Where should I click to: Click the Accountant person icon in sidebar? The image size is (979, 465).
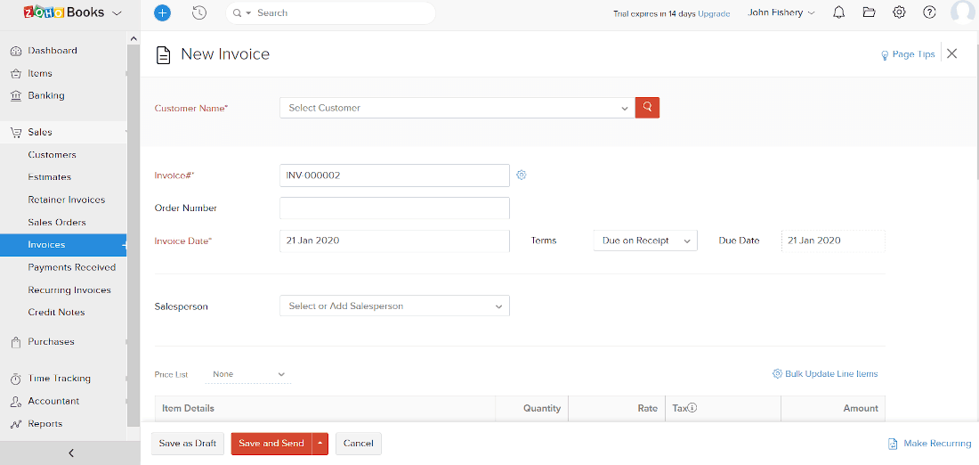point(16,401)
